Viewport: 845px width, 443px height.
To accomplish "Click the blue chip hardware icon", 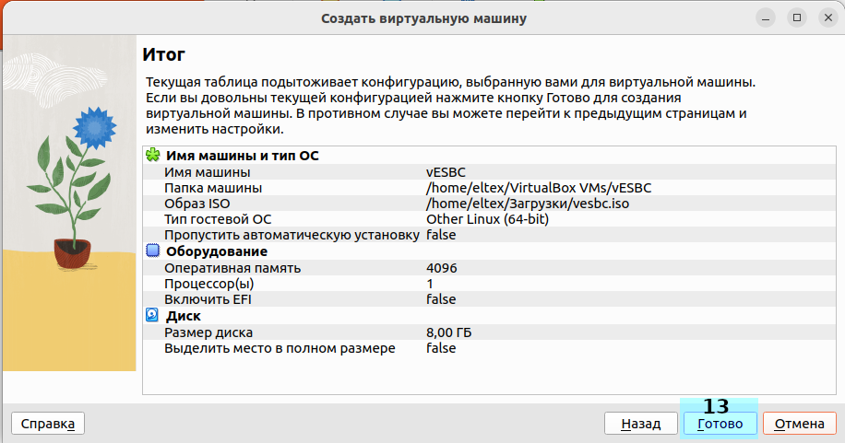I will pos(153,251).
